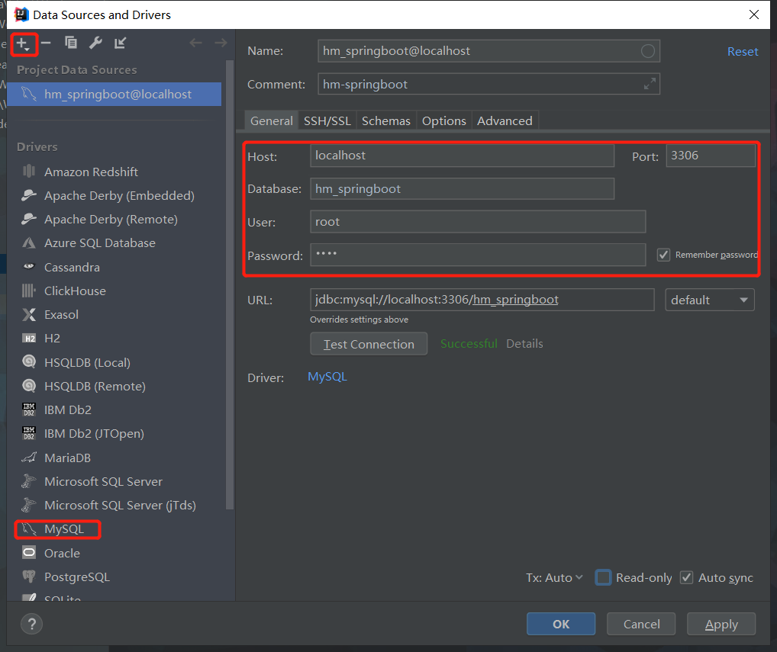The image size is (777, 652).
Task: Click the Password input field
Action: [x=478, y=255]
